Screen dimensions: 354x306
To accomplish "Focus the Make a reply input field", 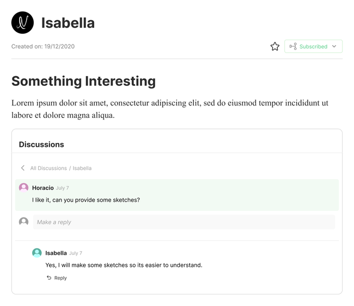I will 184,222.
